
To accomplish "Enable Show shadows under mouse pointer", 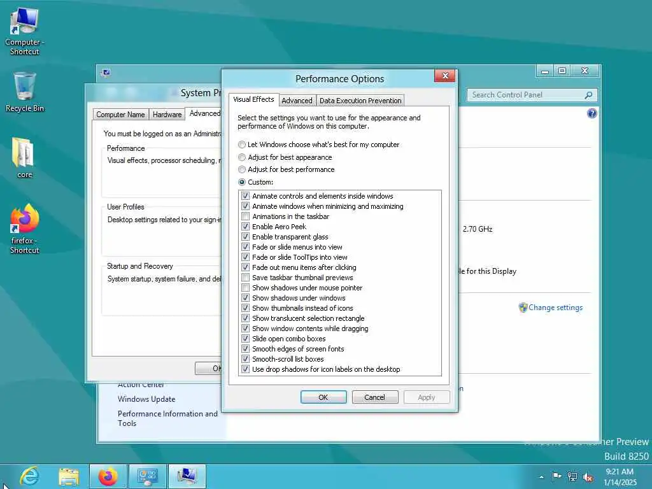I will (x=245, y=288).
